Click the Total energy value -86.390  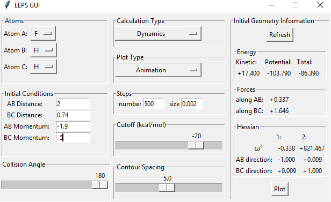308,73
